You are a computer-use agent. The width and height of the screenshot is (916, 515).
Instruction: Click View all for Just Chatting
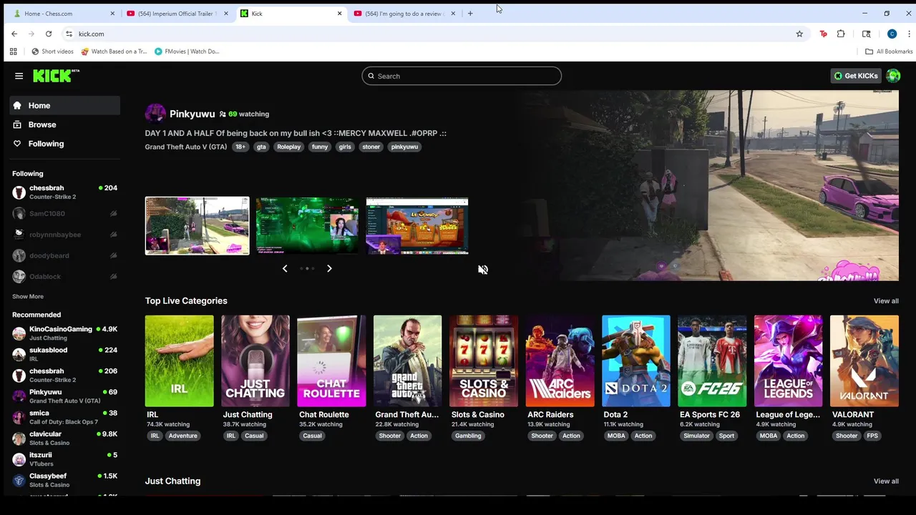(886, 481)
